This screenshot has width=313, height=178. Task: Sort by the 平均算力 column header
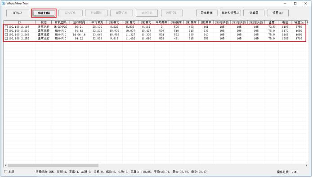[x=97, y=22]
